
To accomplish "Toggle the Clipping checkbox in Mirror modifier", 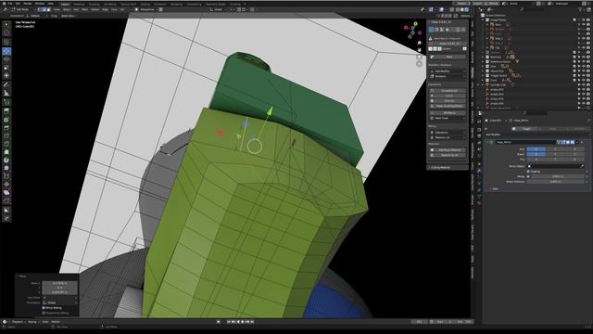I will point(528,172).
